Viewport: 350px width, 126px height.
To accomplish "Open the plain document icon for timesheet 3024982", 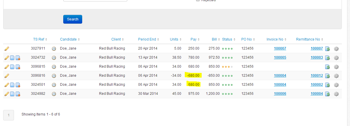I will [x=12, y=94].
